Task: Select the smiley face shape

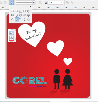Action: tap(21, 15)
